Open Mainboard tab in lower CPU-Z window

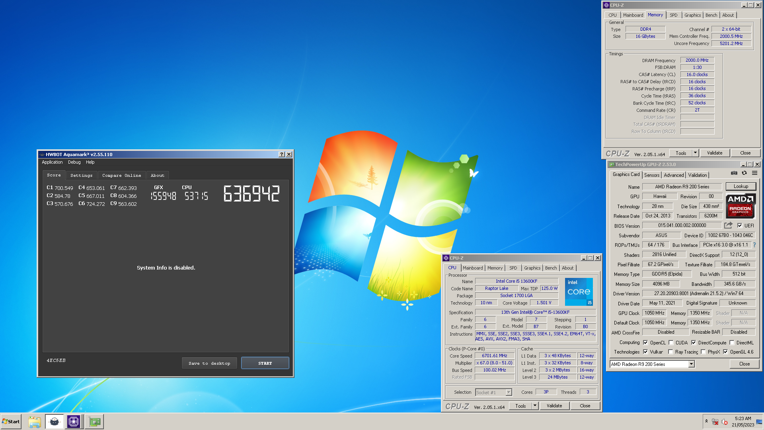pyautogui.click(x=473, y=268)
